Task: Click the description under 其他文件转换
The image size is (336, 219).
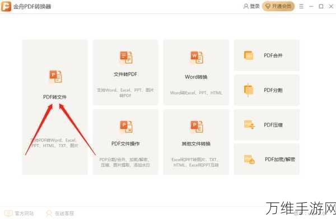Action: (195, 162)
